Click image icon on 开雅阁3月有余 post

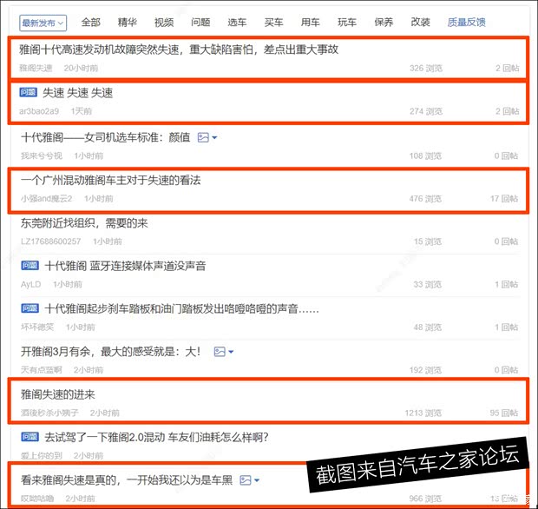(x=220, y=352)
